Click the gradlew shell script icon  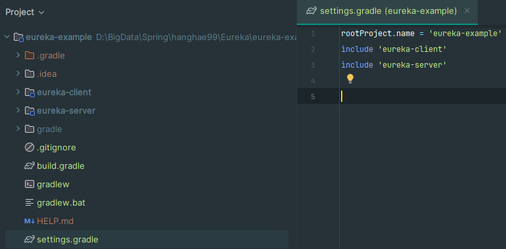(x=30, y=185)
